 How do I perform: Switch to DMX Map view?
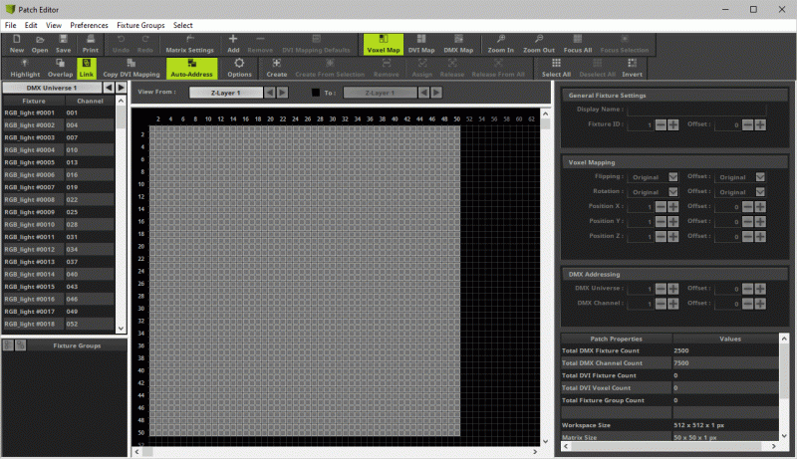458,44
